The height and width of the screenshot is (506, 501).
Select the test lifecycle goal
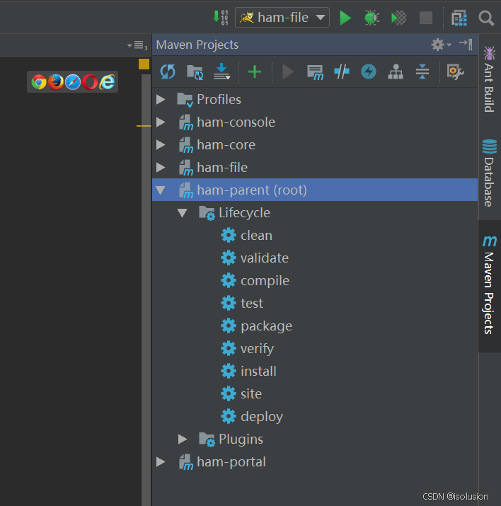pos(242,303)
